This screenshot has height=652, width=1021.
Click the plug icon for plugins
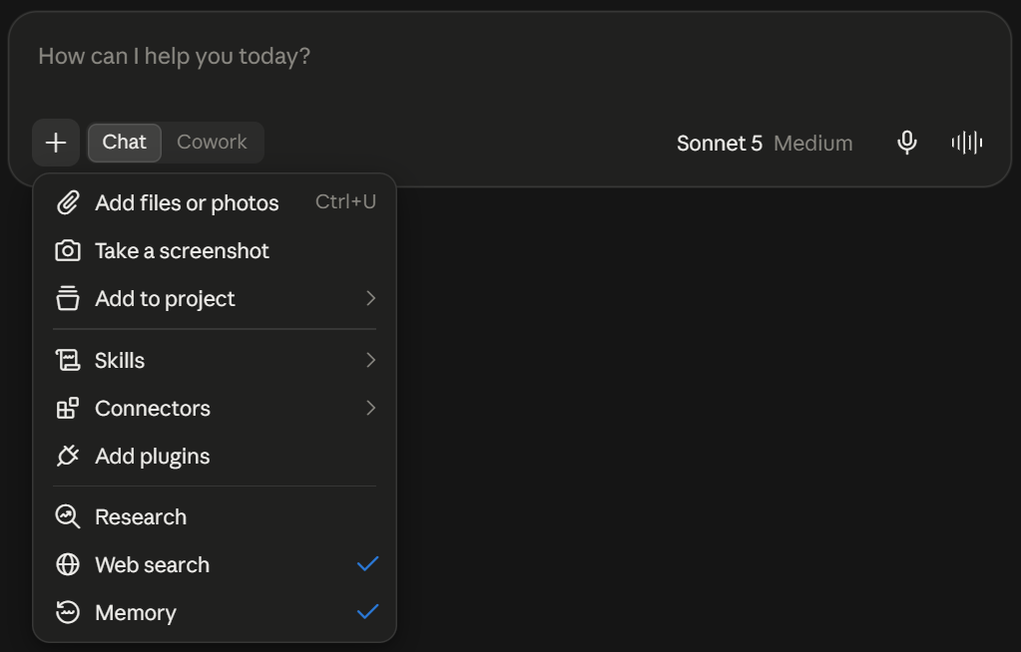(68, 457)
